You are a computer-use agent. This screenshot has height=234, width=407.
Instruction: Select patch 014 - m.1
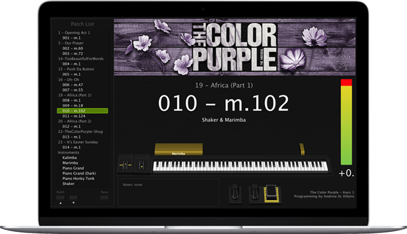[72, 147]
